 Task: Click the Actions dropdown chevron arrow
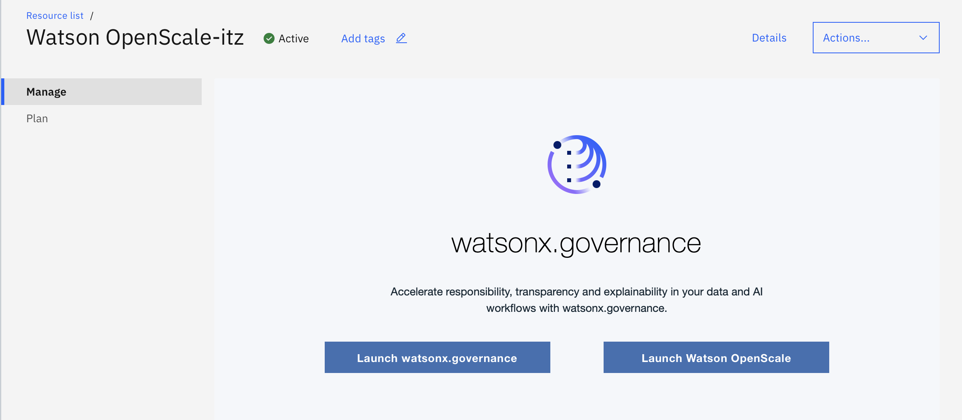coord(923,38)
